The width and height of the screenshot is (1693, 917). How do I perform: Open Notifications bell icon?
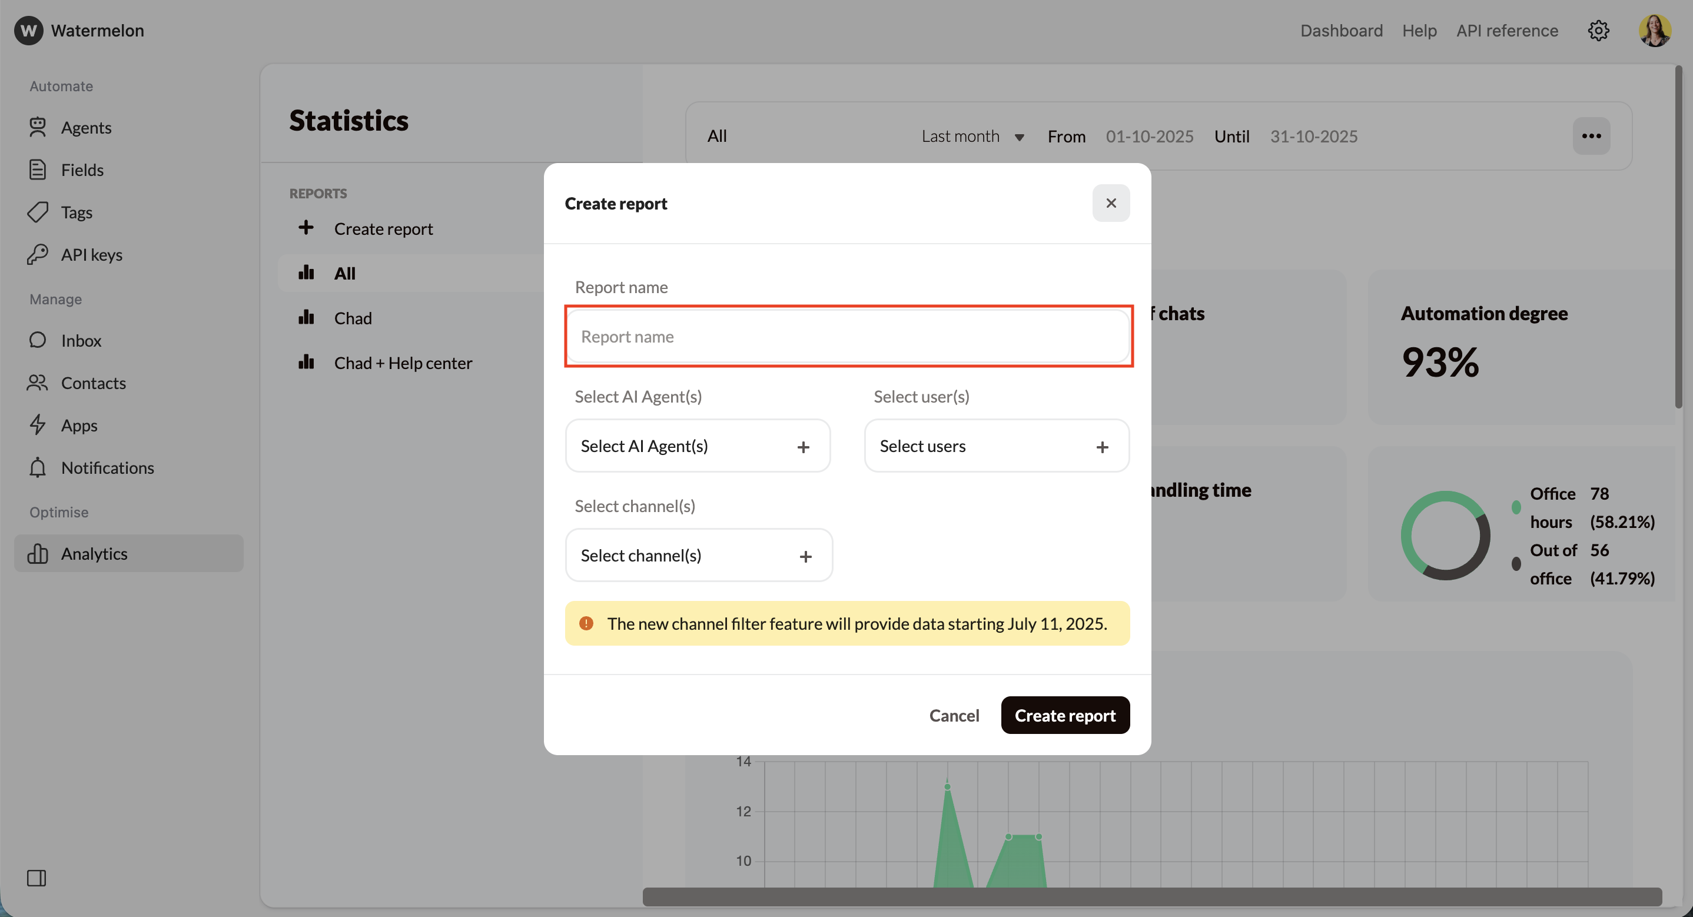click(x=38, y=467)
